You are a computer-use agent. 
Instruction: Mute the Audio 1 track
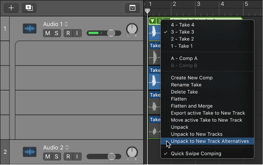[x=48, y=33]
